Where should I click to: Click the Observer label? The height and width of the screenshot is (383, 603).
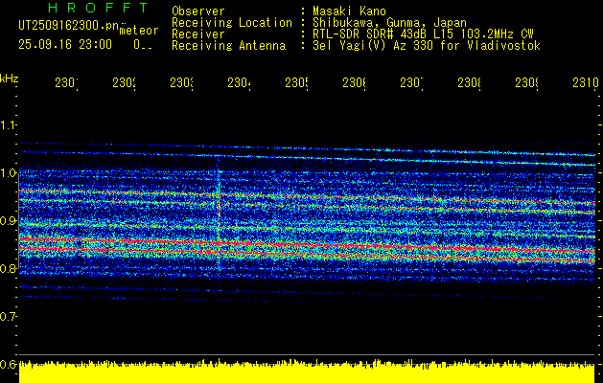click(x=198, y=11)
